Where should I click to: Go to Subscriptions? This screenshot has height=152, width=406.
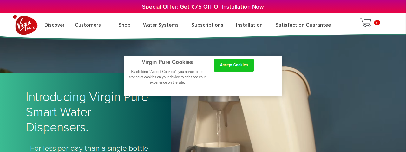207,25
